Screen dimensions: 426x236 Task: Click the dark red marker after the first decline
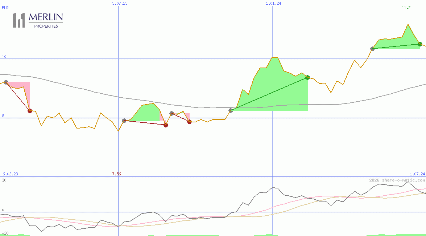pos(30,111)
